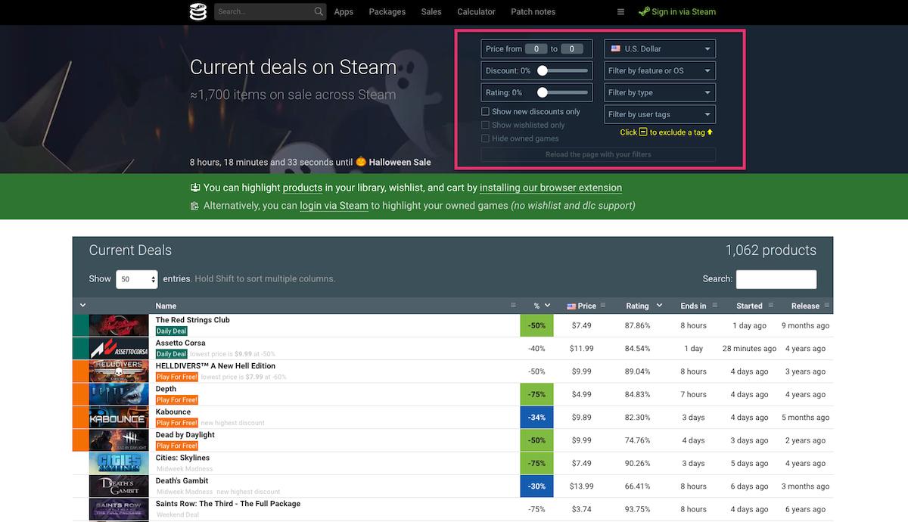
Task: Click the search magnifier icon in the top bar
Action: [317, 11]
